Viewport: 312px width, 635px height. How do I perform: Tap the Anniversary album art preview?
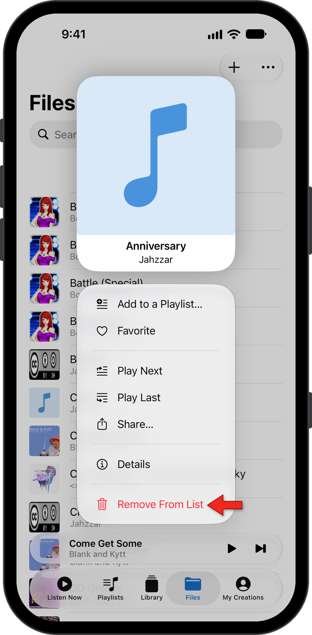pos(156,156)
